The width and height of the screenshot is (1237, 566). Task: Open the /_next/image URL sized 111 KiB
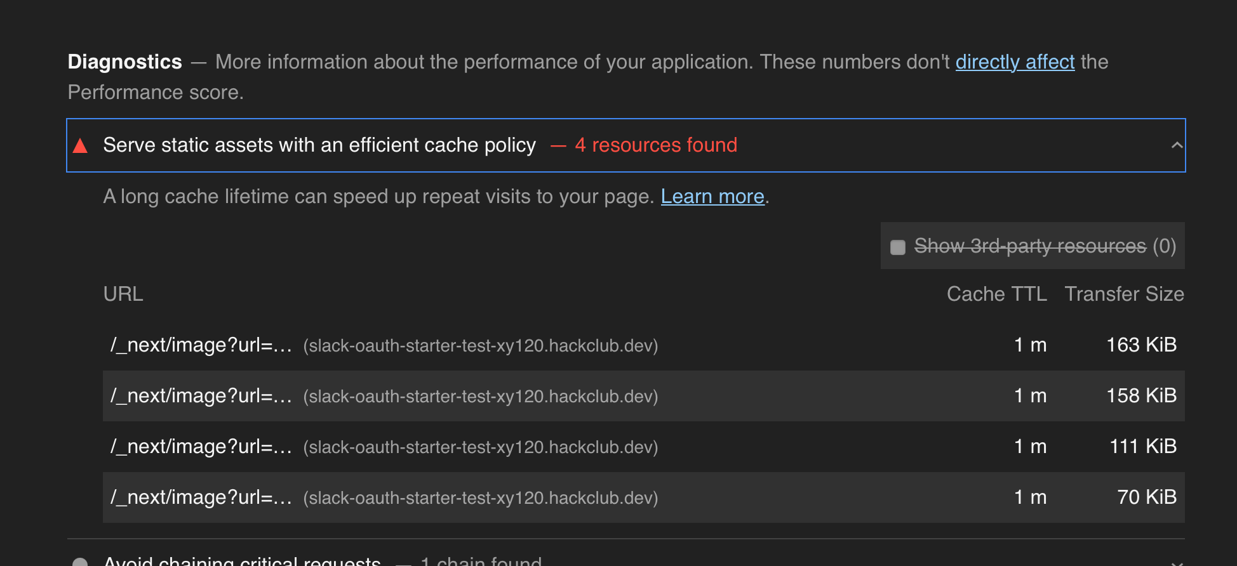point(201,447)
